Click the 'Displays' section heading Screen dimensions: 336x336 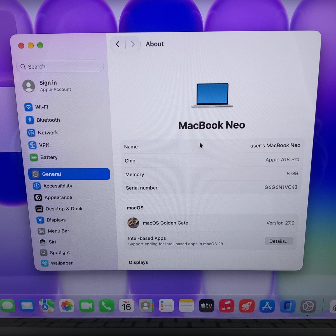coord(138,262)
